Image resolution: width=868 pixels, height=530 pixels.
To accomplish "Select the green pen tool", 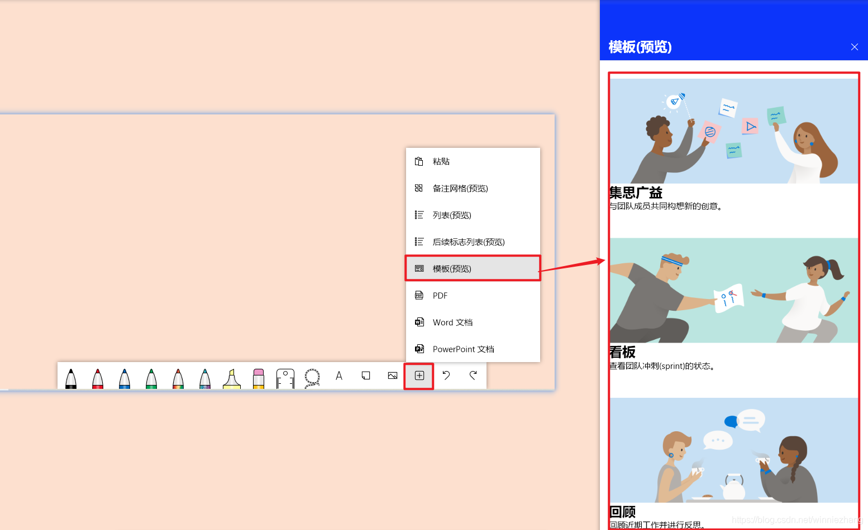I will [151, 378].
